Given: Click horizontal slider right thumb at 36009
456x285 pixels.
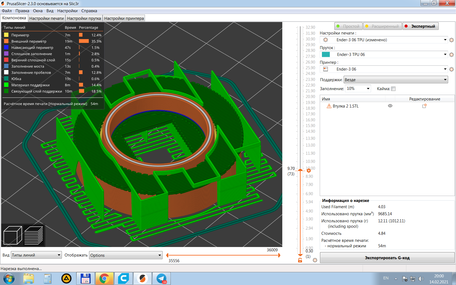Looking at the screenshot, I should click(279, 255).
